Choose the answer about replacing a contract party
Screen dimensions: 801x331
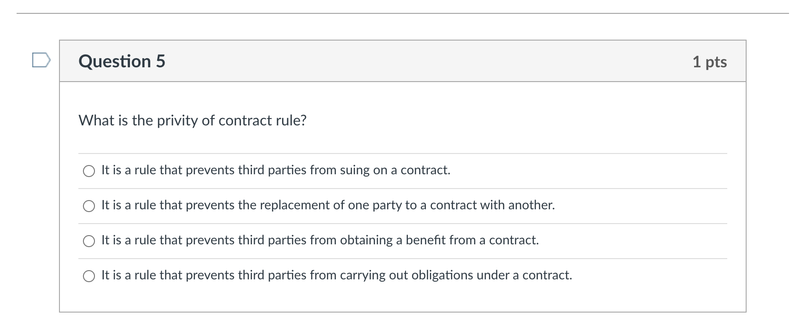point(327,206)
